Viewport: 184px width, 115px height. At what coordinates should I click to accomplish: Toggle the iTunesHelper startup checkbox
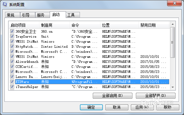point(12,87)
